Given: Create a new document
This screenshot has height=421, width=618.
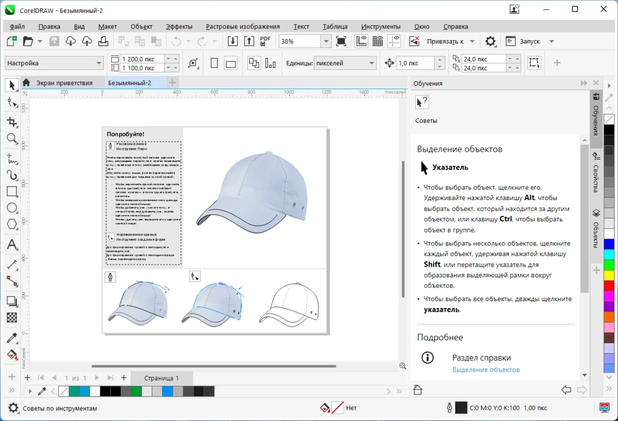Looking at the screenshot, I should [12, 42].
